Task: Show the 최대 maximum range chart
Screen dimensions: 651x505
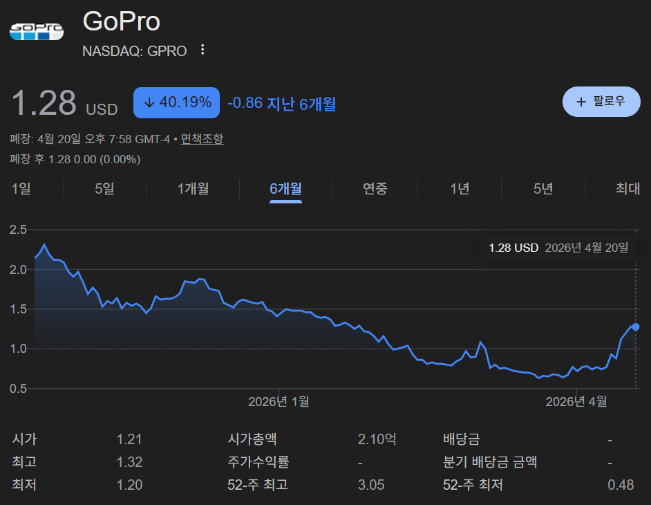Action: tap(628, 189)
